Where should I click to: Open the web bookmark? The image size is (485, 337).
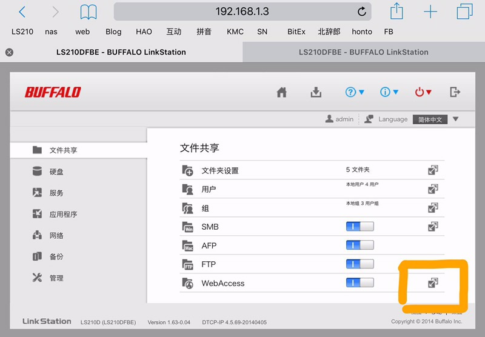pos(82,32)
